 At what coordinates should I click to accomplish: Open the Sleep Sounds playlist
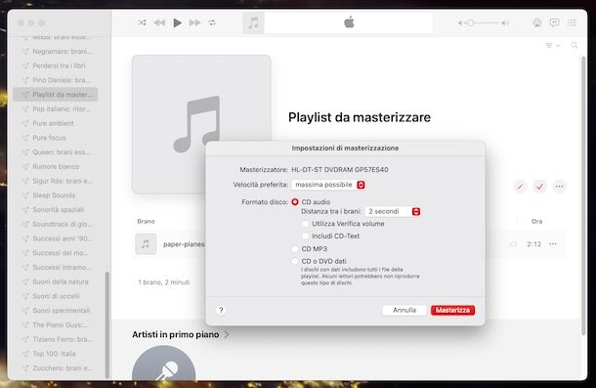click(x=56, y=195)
